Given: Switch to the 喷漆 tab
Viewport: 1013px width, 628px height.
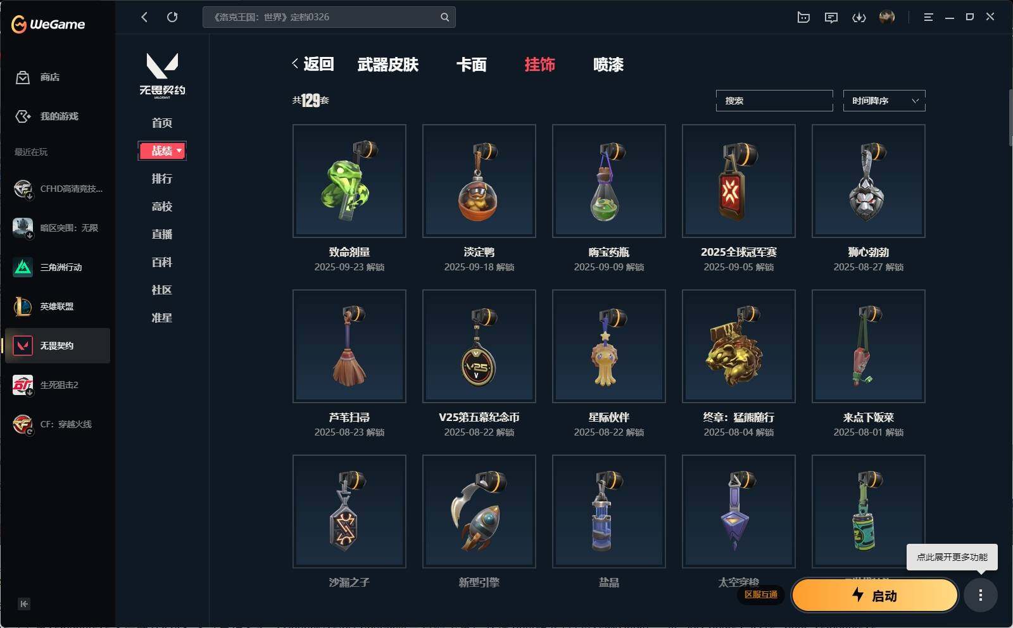Looking at the screenshot, I should coord(608,65).
